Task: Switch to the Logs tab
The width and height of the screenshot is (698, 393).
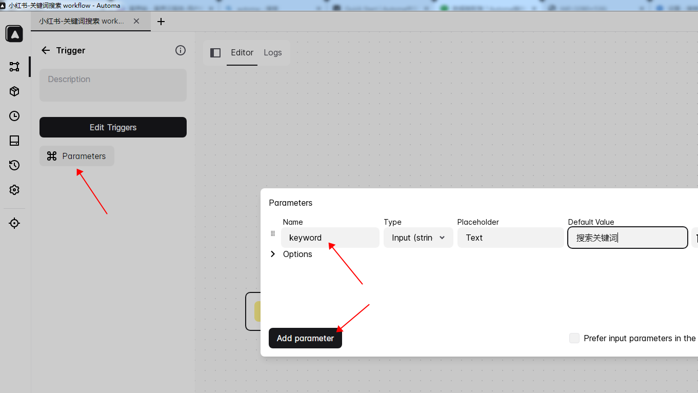Action: point(273,53)
